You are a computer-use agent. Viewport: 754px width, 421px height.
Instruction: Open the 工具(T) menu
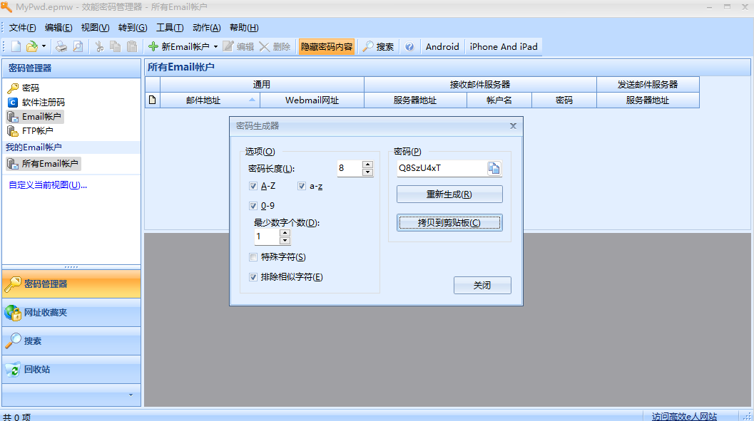tap(170, 27)
